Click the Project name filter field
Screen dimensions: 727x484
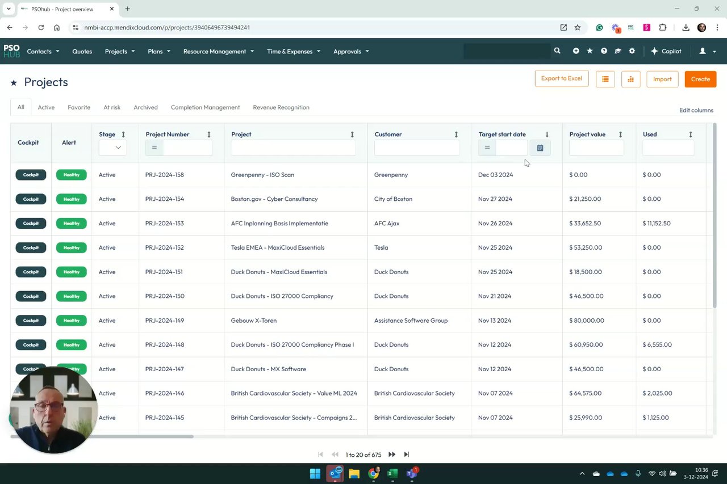293,148
